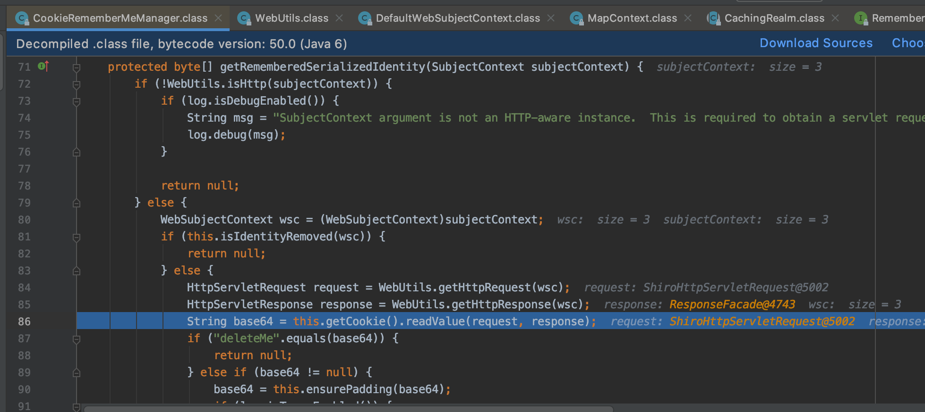
Task: Click getRememberedSerializedIdentity method name
Action: (x=323, y=67)
